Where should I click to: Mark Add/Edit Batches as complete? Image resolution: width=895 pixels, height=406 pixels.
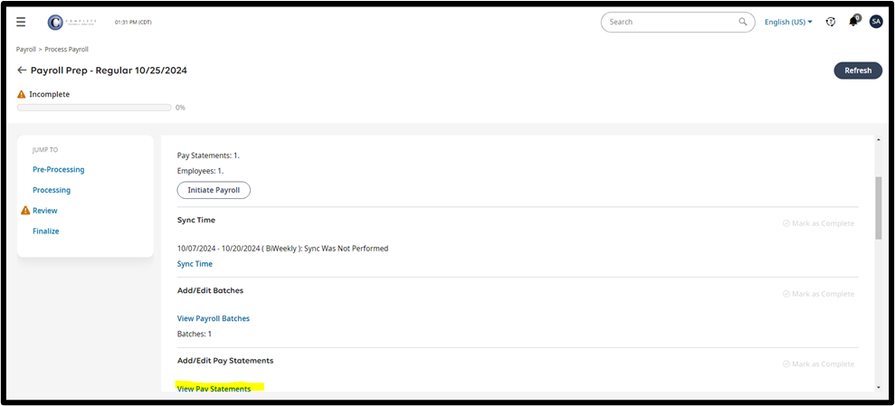(x=818, y=294)
